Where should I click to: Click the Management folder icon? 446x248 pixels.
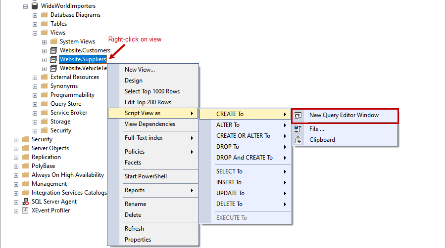(x=26, y=184)
